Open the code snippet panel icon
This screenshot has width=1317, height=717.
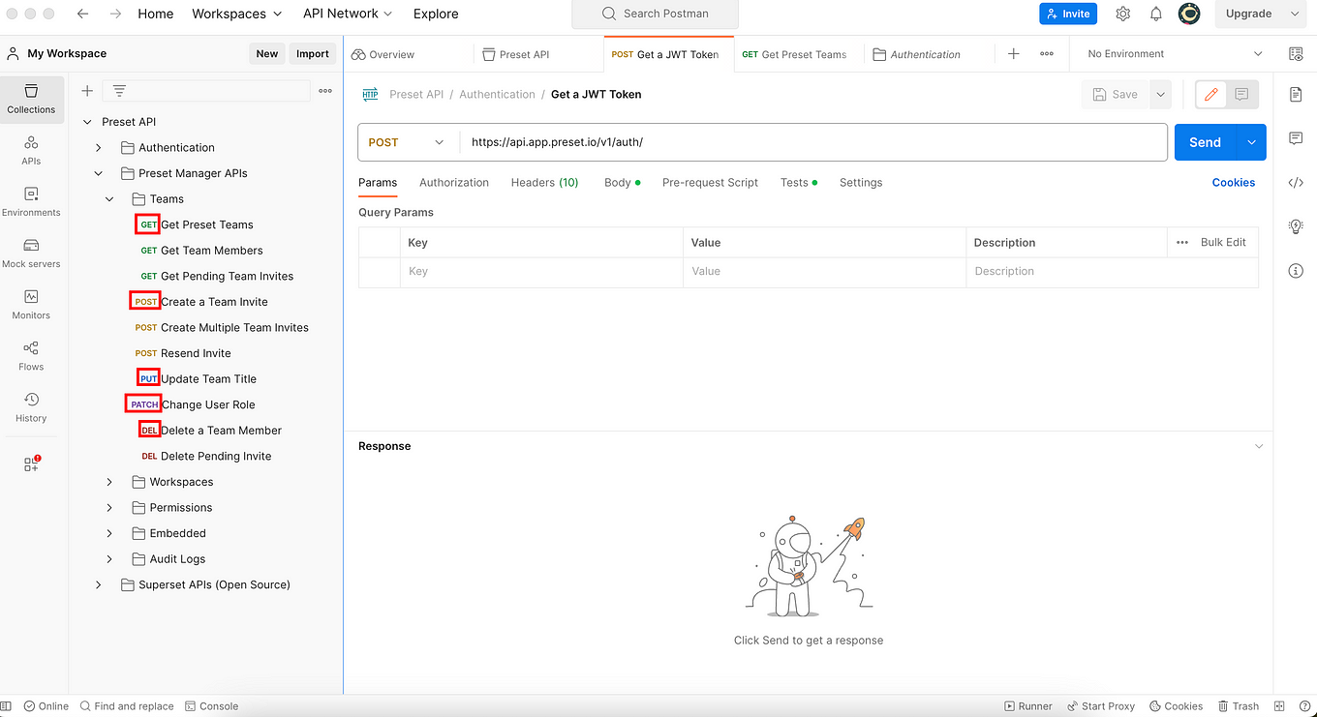[x=1296, y=182]
